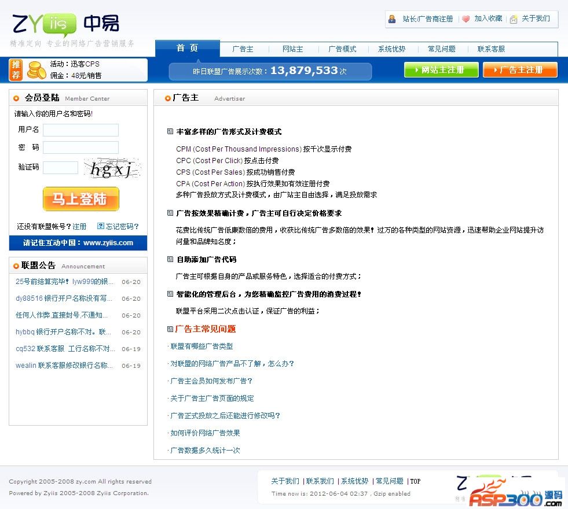The height and width of the screenshot is (509, 568).
Task: Open the 首页 tab
Action: click(187, 48)
